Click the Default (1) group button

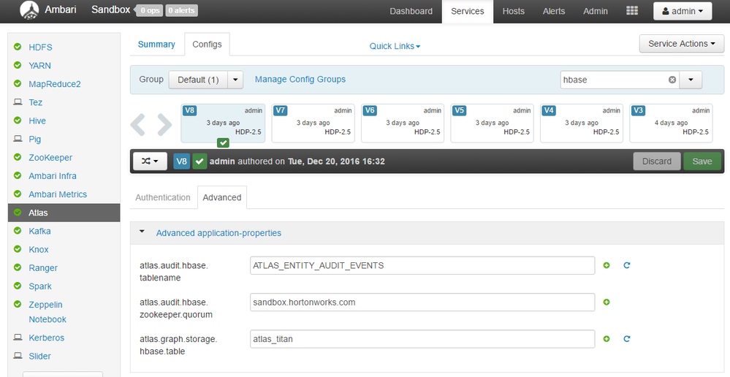pos(198,80)
